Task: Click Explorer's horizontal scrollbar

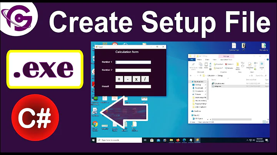Action: coord(232,119)
